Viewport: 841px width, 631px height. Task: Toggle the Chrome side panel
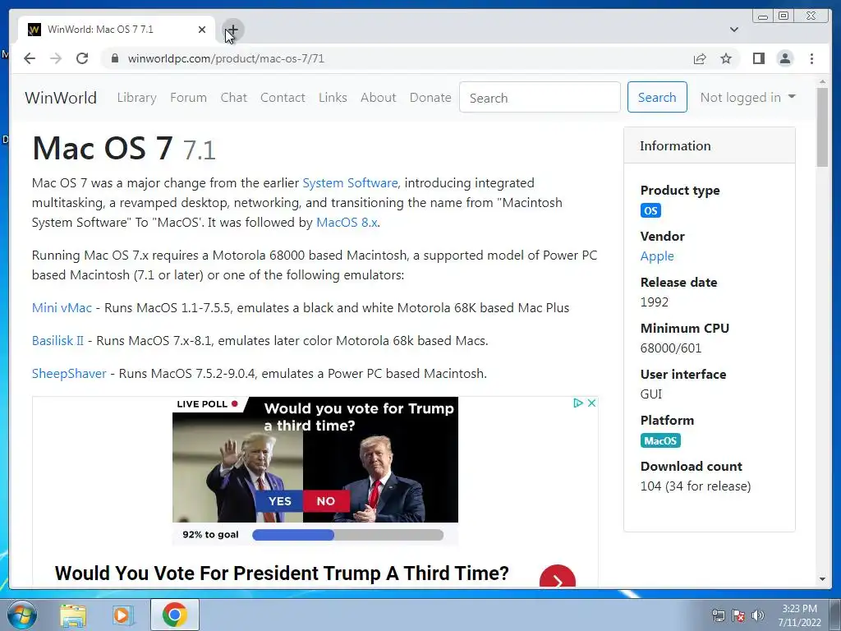[x=758, y=58]
